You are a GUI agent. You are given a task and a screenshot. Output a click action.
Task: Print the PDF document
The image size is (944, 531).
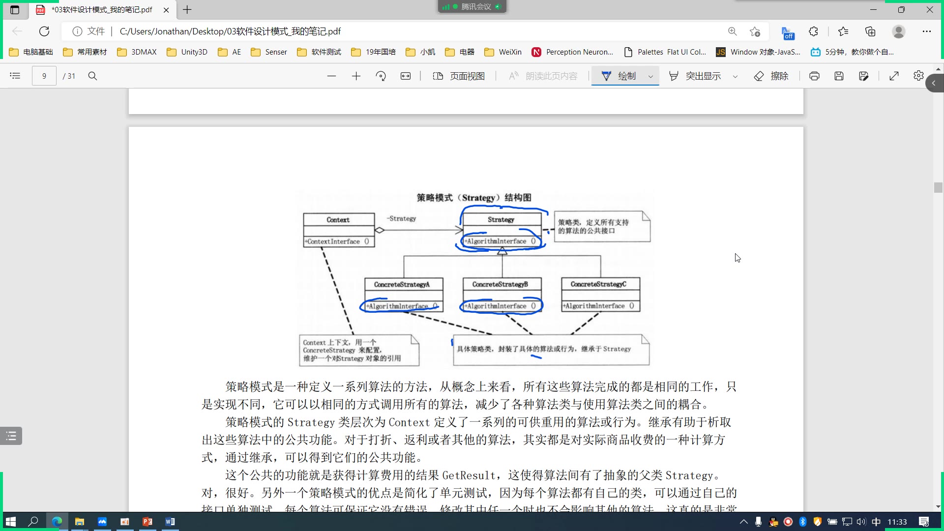tap(814, 76)
